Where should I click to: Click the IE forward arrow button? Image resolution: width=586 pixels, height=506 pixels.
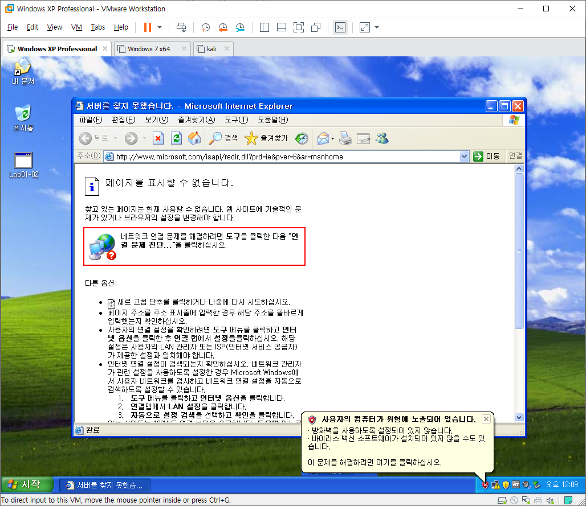pyautogui.click(x=131, y=138)
